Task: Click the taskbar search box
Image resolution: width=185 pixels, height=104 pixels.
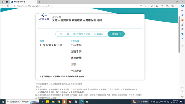Action: coord(22,102)
